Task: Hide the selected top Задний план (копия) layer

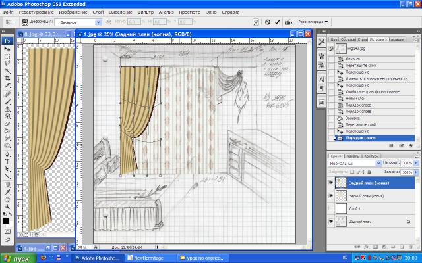Action: coord(331,183)
